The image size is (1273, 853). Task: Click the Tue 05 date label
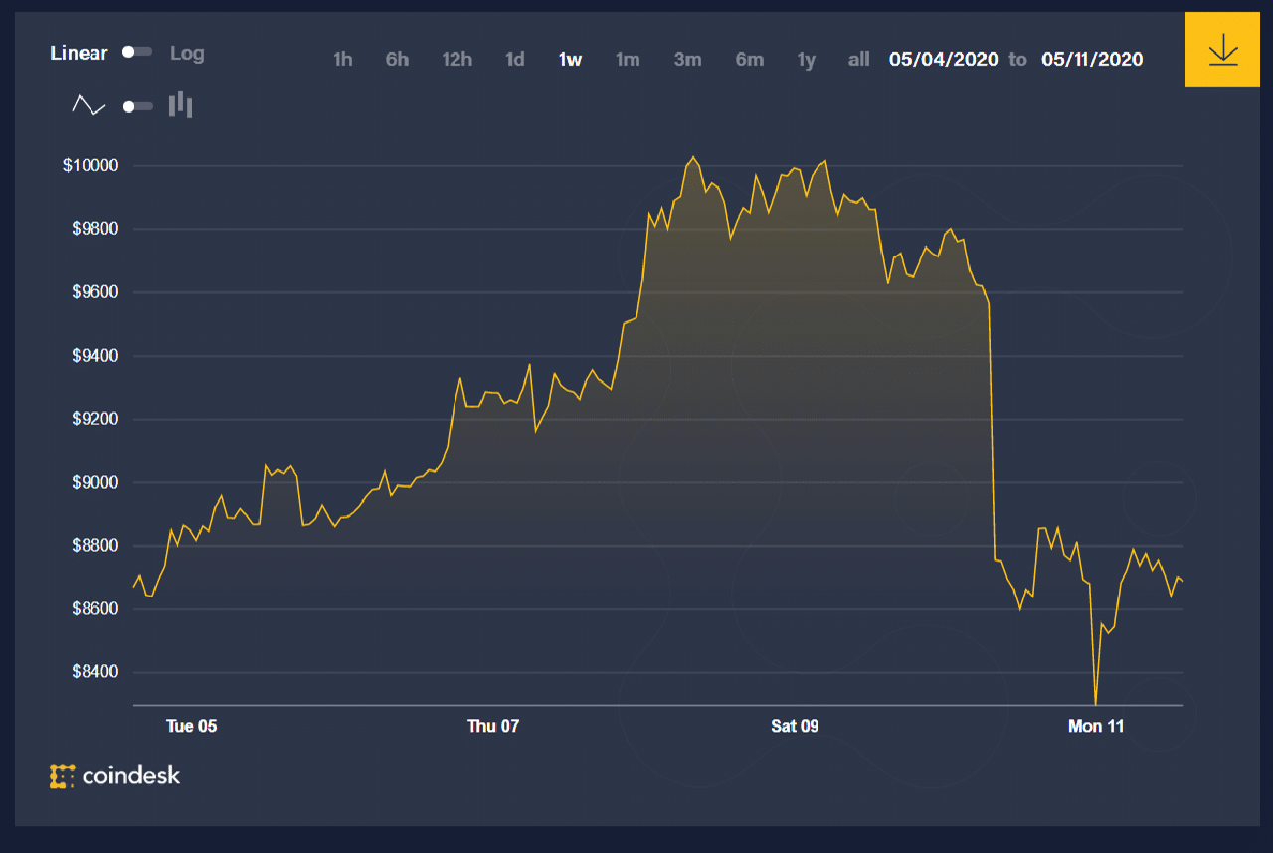191,726
